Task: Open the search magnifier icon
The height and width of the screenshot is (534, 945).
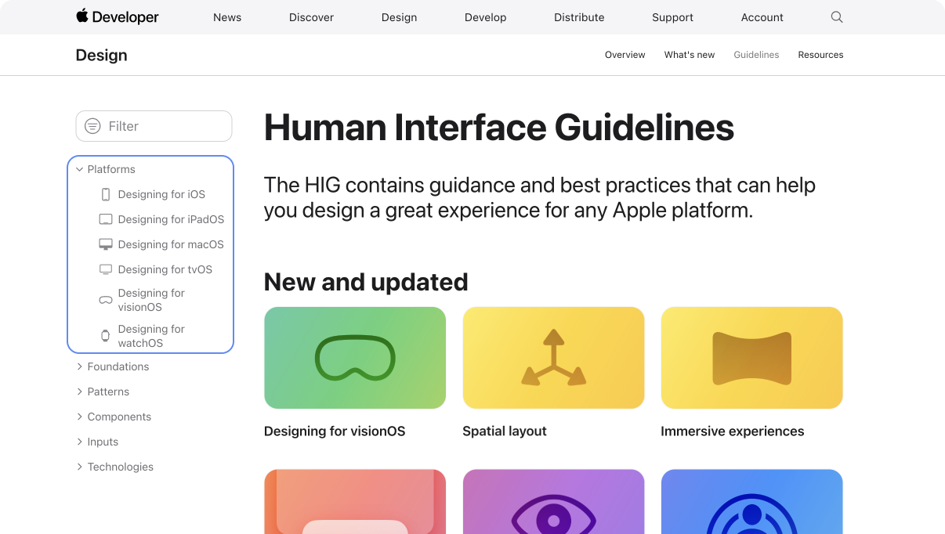Action: pos(836,16)
